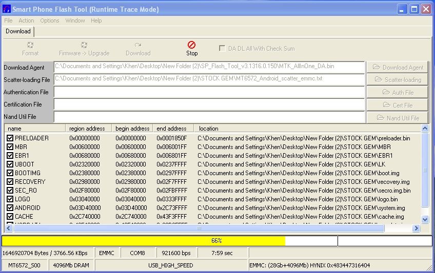This screenshot has width=435, height=273.
Task: Open the Download Agent folder button
Action: (398, 67)
